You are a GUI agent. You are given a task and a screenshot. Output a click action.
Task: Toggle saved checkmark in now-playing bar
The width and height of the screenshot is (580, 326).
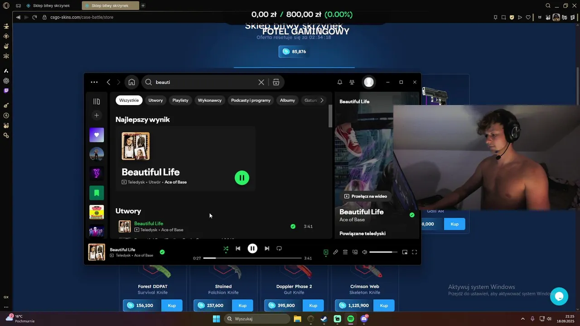162,252
